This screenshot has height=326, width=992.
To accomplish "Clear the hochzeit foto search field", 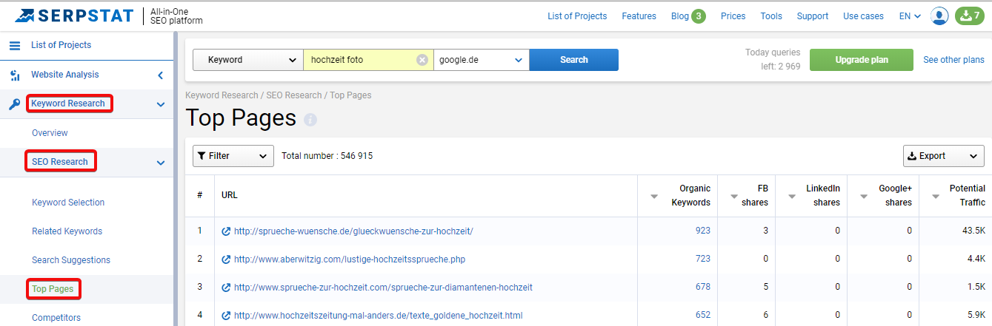I will [422, 60].
